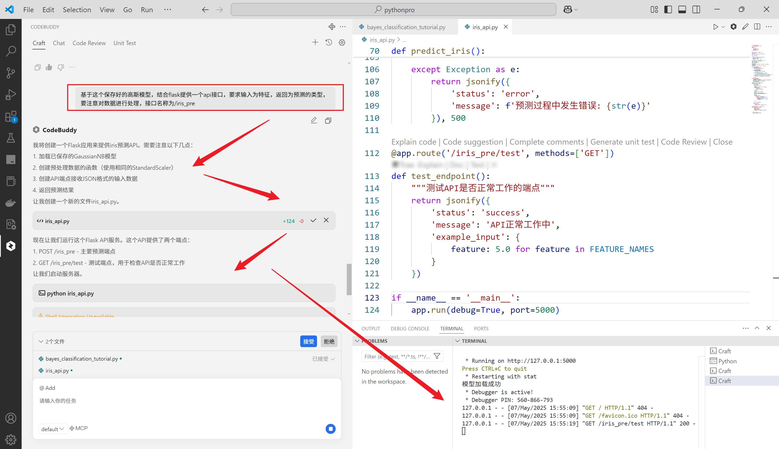Maximize the panel size with caret
Viewport: 779px width, 449px height.
pyautogui.click(x=757, y=328)
